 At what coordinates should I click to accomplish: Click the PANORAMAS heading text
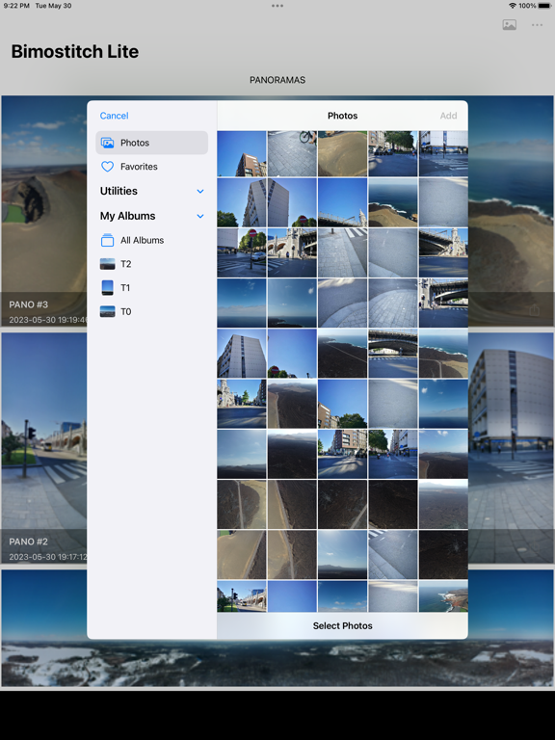277,80
